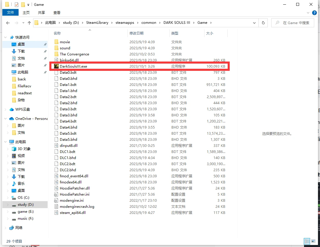Viewport: 320px width, 247px height.
Task: Select the fmodex64.dll file row
Action: pyautogui.click(x=140, y=182)
